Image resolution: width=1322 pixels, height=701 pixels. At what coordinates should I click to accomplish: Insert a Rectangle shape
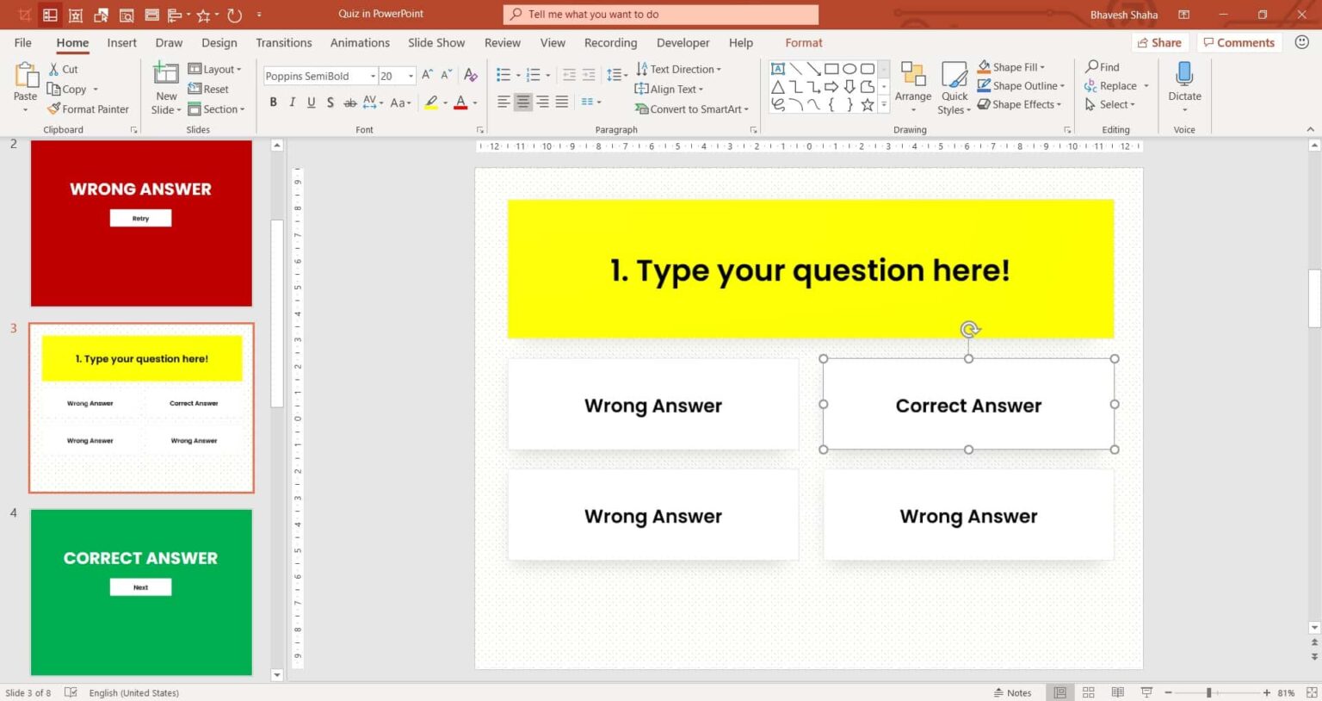click(831, 68)
